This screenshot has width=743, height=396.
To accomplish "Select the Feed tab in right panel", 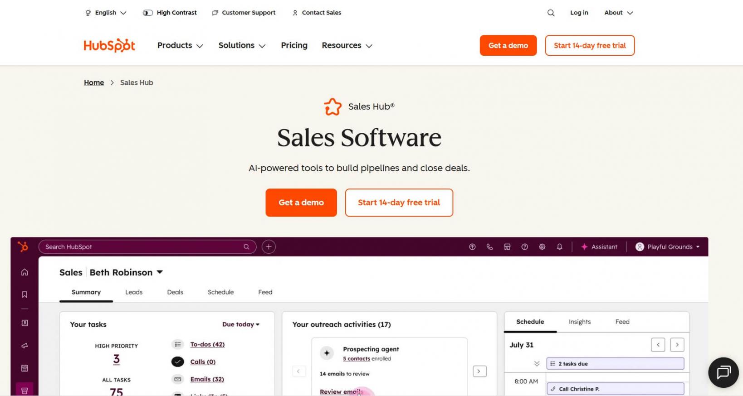I will pos(622,322).
